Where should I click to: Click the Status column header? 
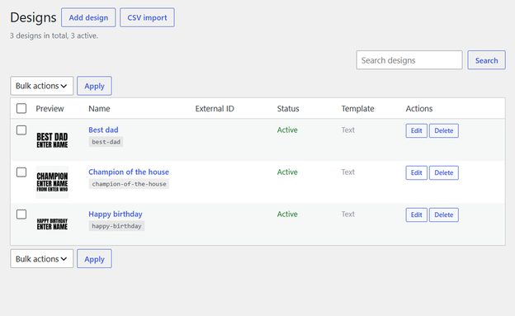[x=288, y=108]
